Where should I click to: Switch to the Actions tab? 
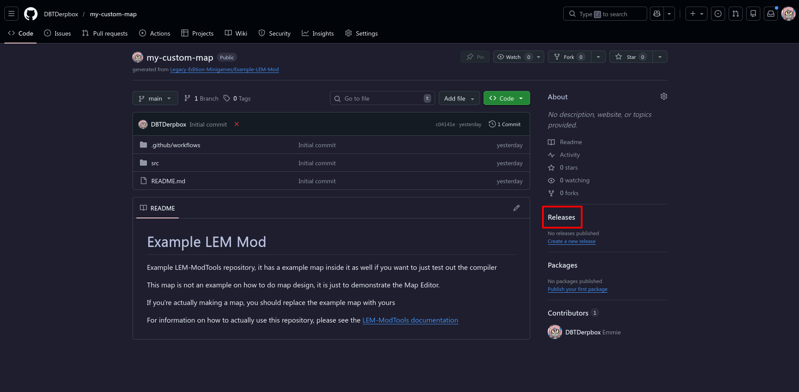pyautogui.click(x=155, y=33)
